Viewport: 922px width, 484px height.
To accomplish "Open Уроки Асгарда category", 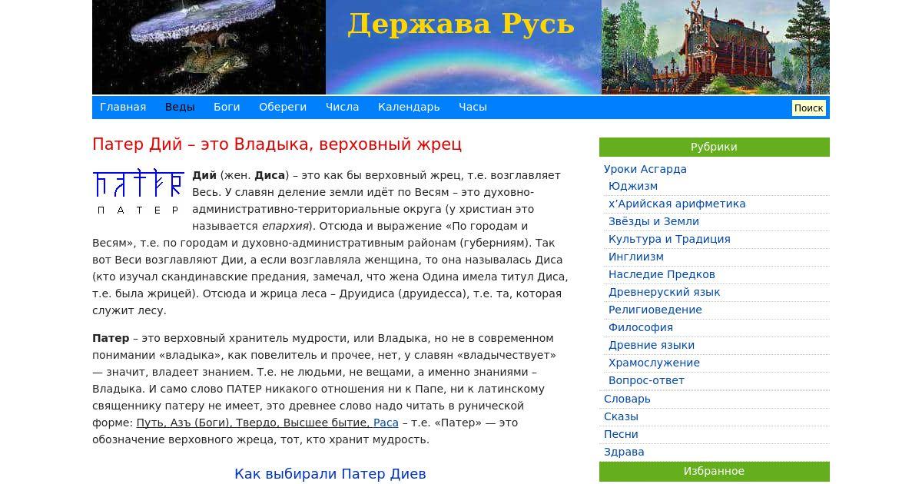I will (x=645, y=169).
